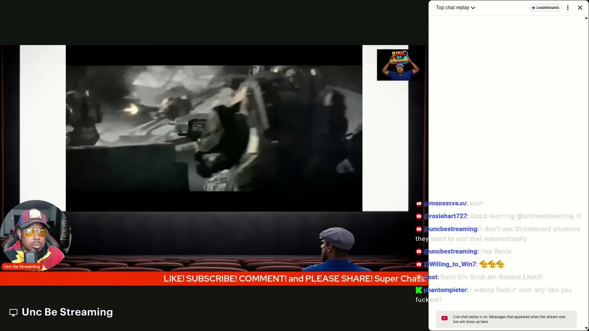Click the YouTube icon beside @Willing_to_Win7
Screen dimensions: 589x331
point(419,264)
